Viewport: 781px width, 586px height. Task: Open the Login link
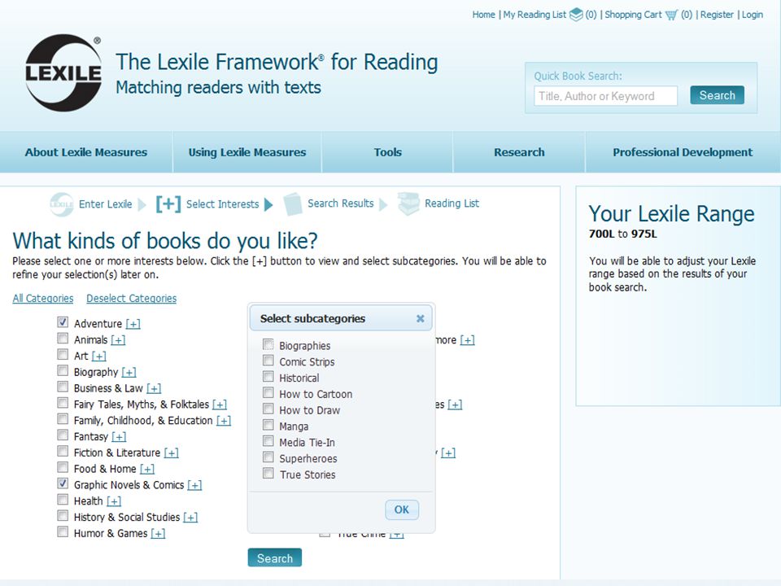pyautogui.click(x=752, y=15)
